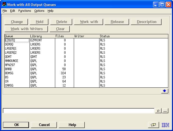Click the file count 58
This screenshot has width=173, height=131.
[64, 69]
